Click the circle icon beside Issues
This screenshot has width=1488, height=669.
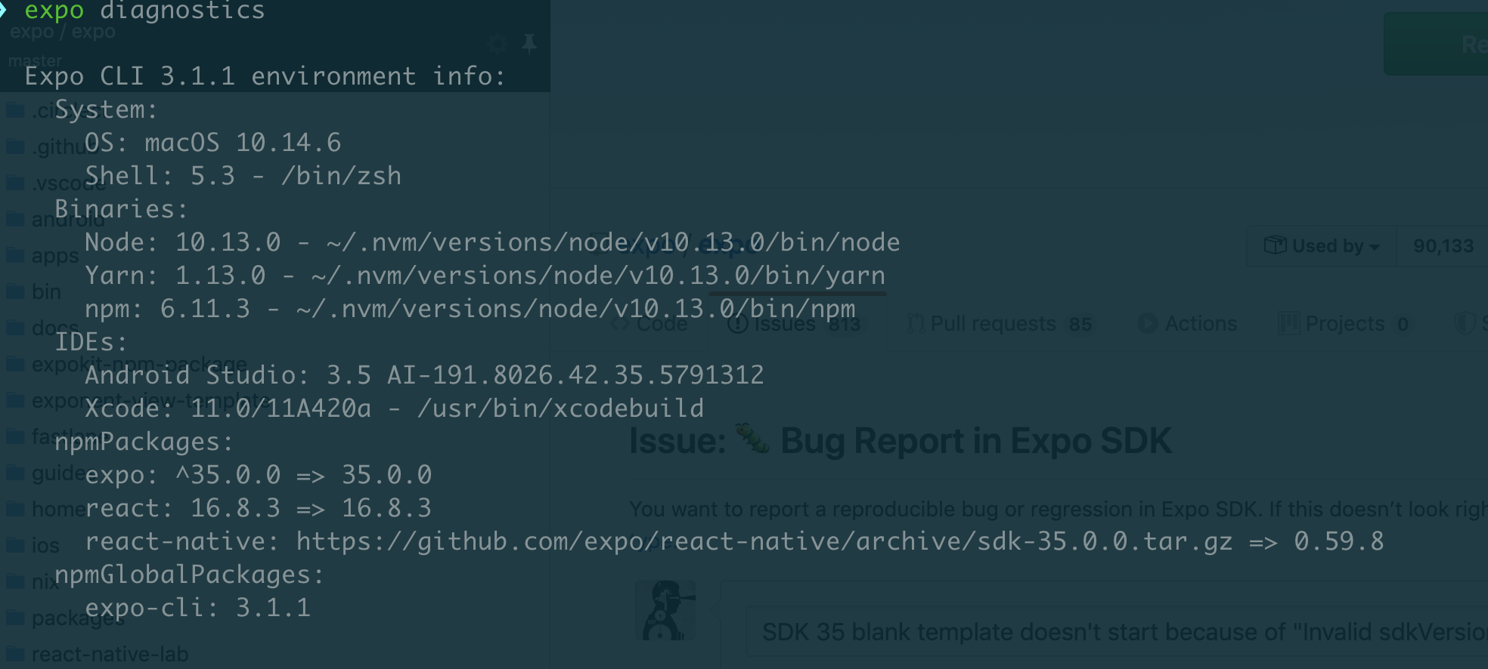click(739, 323)
